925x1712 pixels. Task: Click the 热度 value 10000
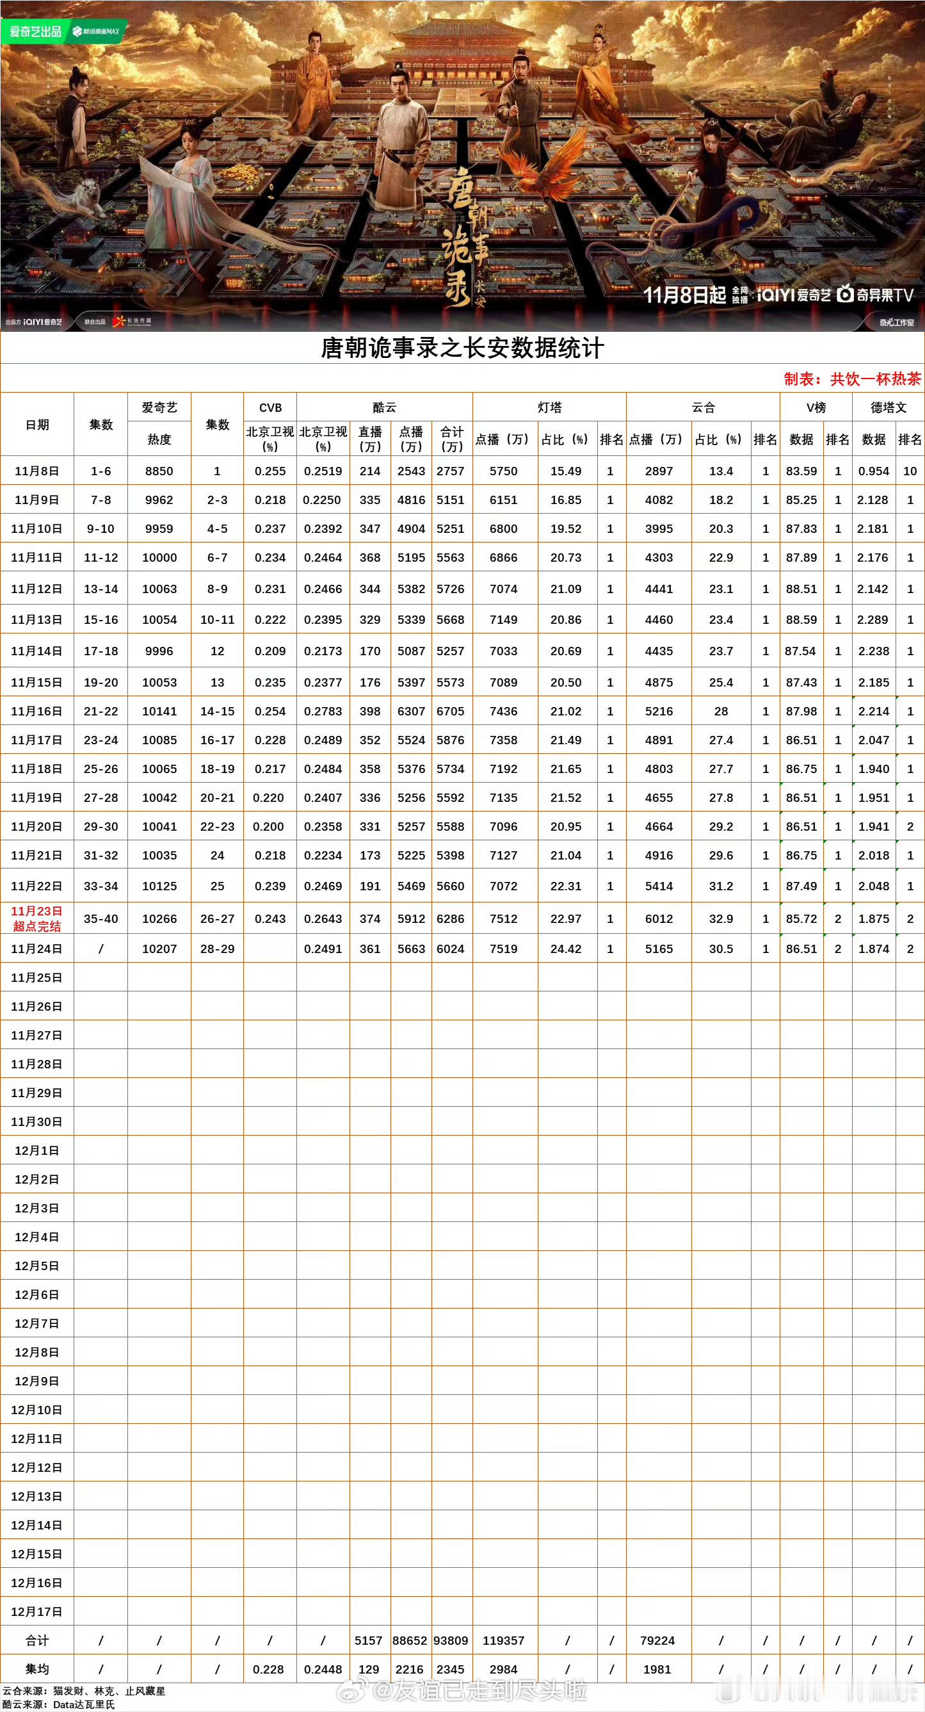click(159, 558)
